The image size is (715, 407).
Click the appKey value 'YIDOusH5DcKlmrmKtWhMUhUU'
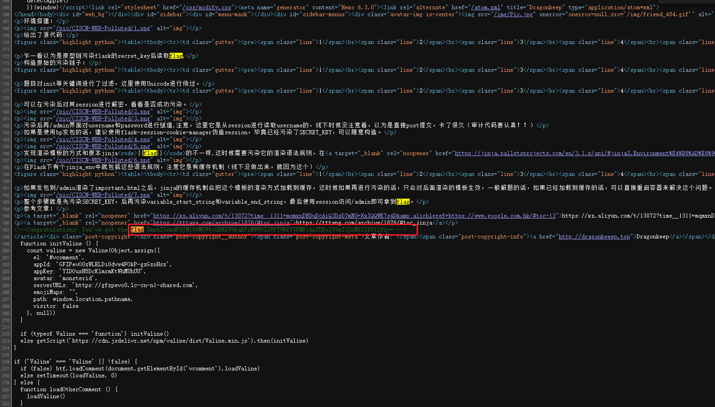click(101, 271)
